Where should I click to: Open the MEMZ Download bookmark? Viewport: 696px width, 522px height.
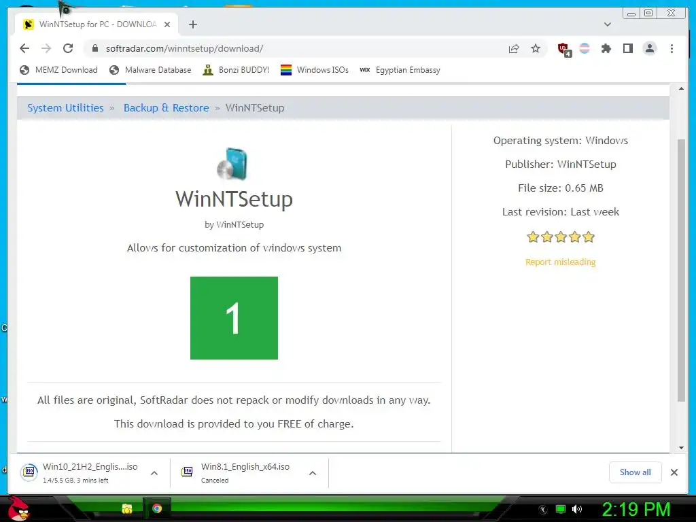tap(58, 70)
